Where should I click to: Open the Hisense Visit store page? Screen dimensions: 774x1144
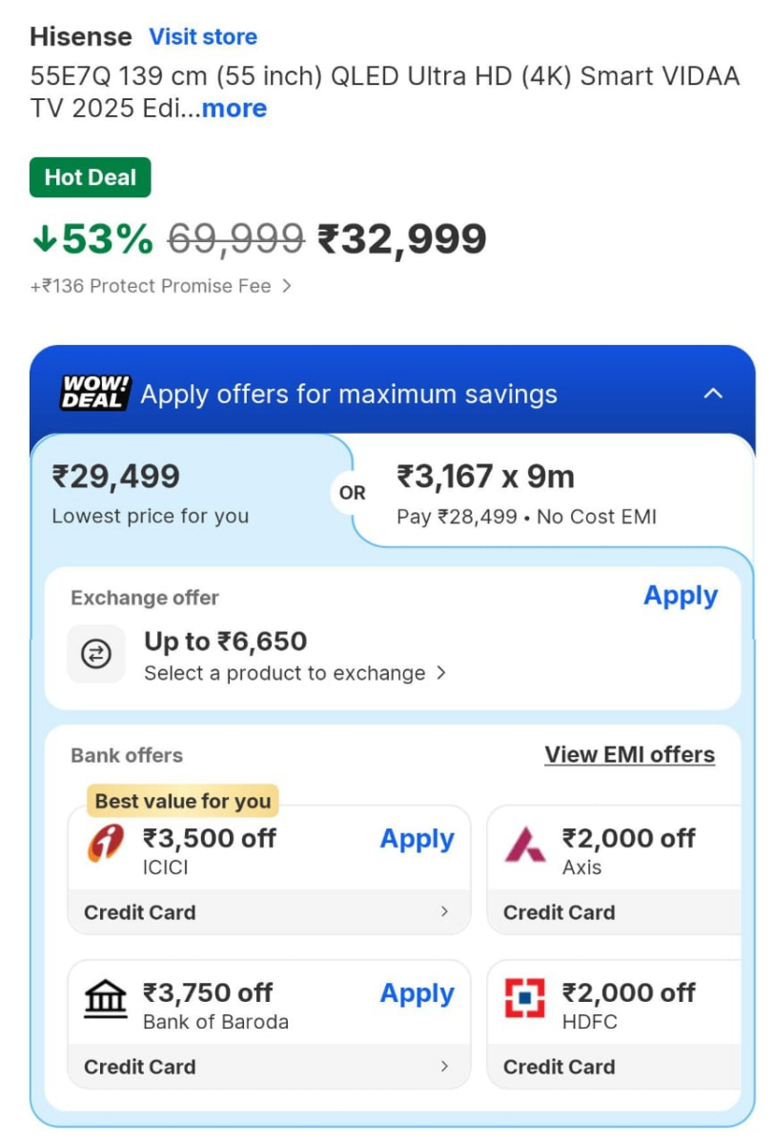(203, 36)
